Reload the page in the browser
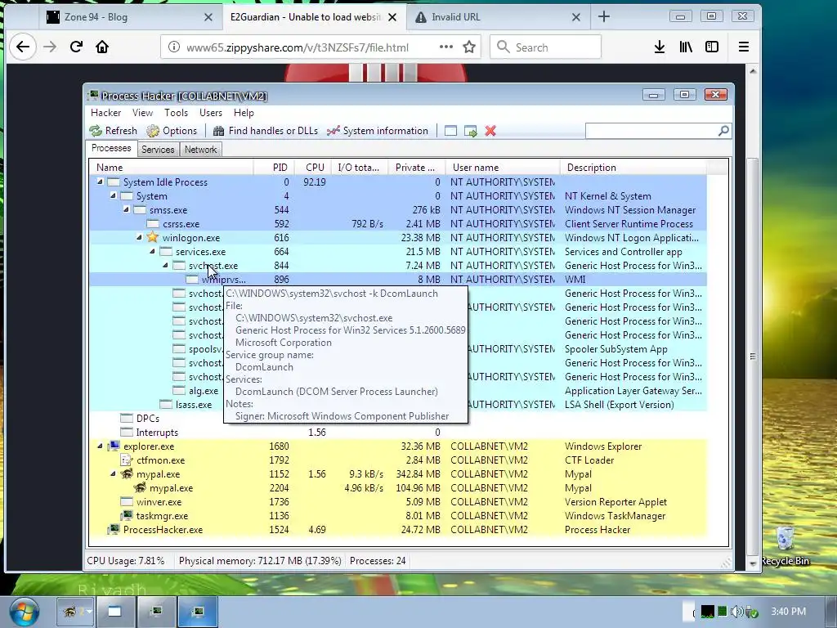Viewport: 837px width, 628px height. tap(76, 47)
